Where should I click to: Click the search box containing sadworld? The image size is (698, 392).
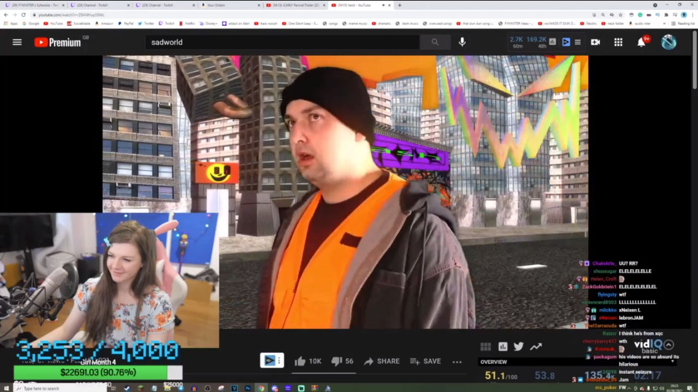(x=282, y=42)
